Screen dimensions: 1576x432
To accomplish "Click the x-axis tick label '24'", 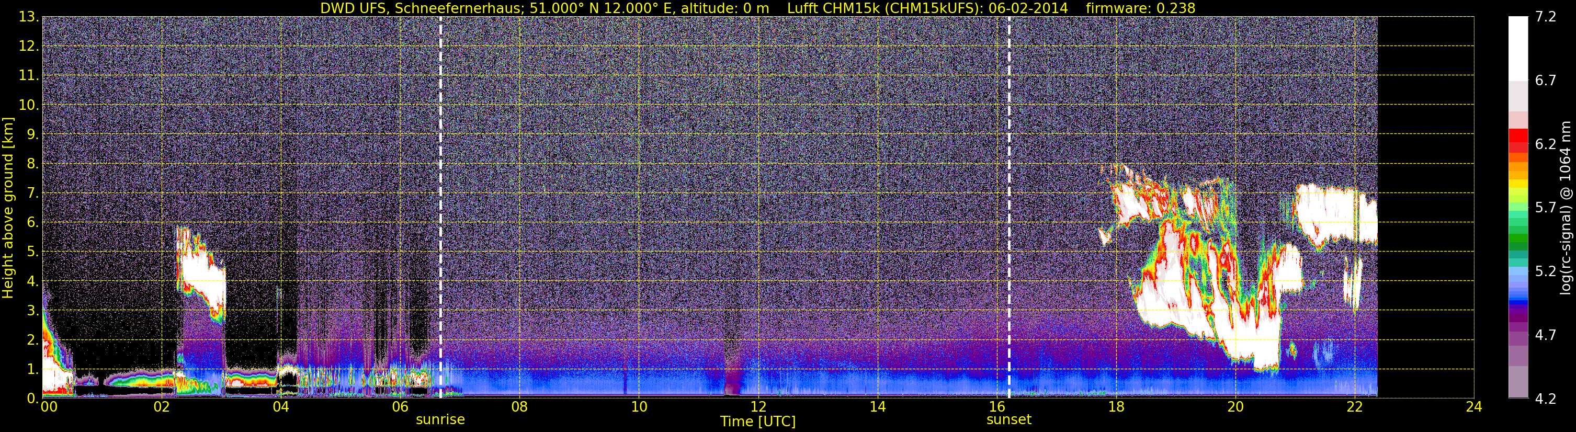I will point(1474,407).
